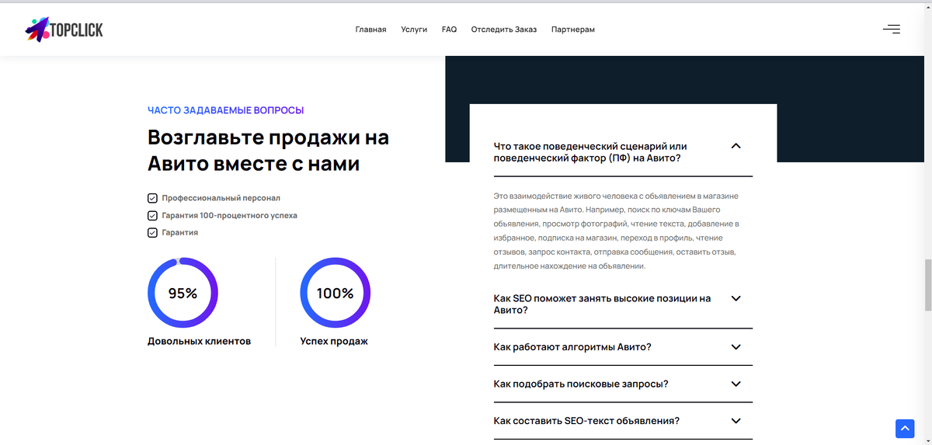Click the Гарантия 100-процентного успеха text

click(229, 215)
